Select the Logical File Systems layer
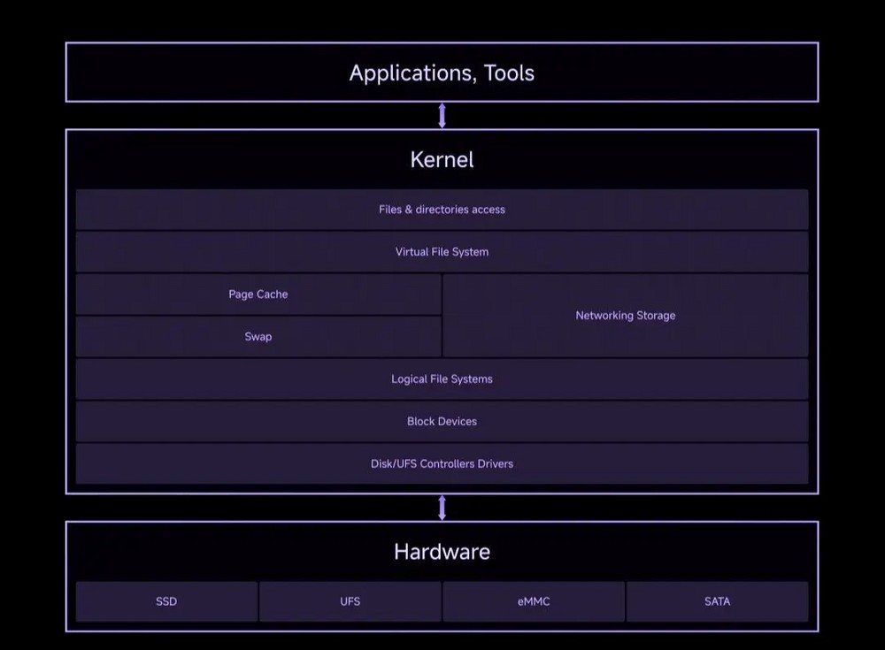 442,379
